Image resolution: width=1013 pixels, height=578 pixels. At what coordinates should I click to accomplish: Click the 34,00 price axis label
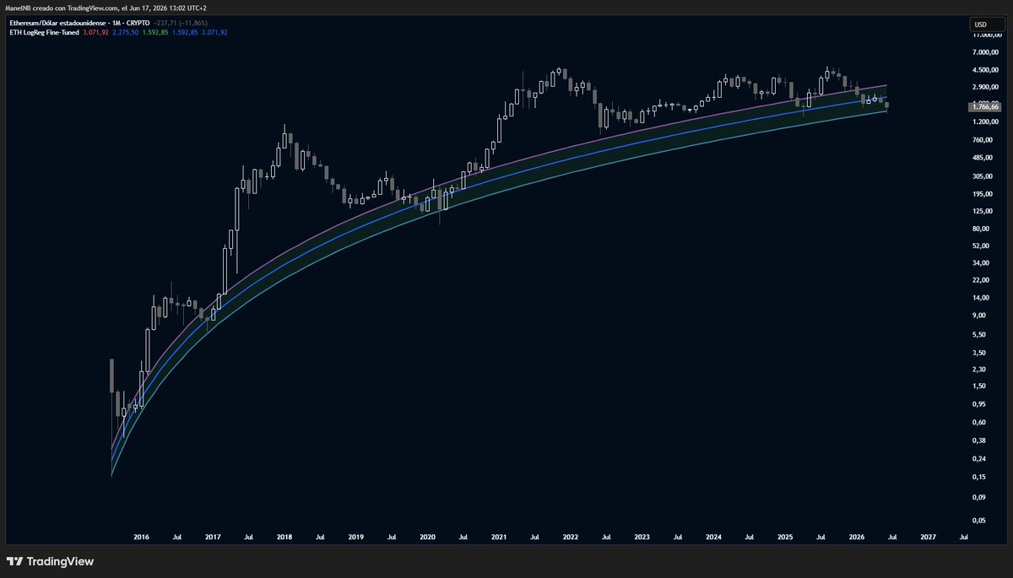[x=981, y=262]
